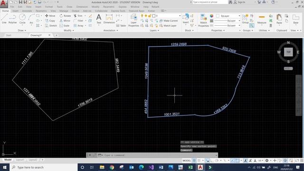This screenshot has height=171, width=304.
Task: Expand the Modify panel
Action: [x=69, y=30]
